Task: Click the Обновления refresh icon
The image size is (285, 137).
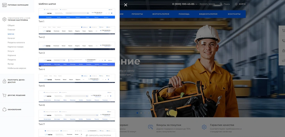Action: tap(4, 109)
